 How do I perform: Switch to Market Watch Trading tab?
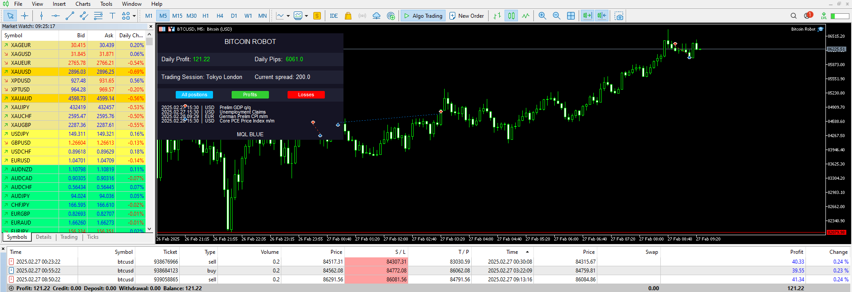point(69,237)
